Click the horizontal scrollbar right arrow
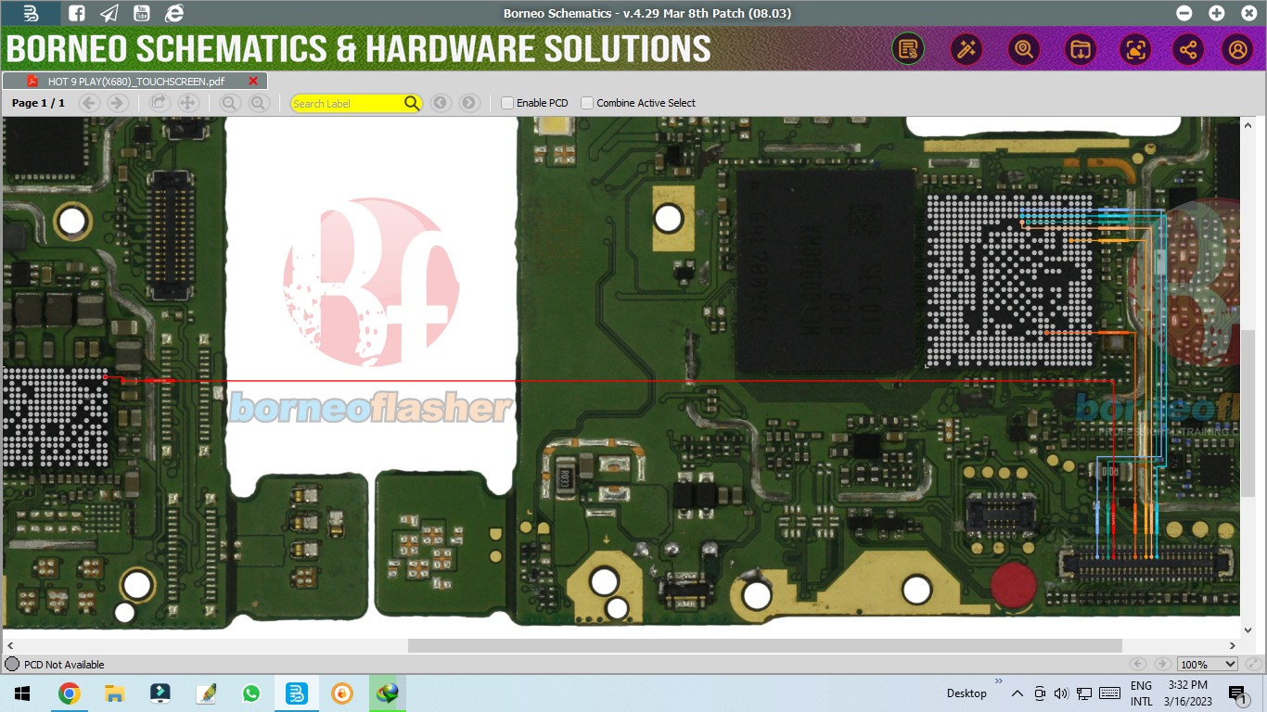The height and width of the screenshot is (712, 1267). click(1233, 645)
